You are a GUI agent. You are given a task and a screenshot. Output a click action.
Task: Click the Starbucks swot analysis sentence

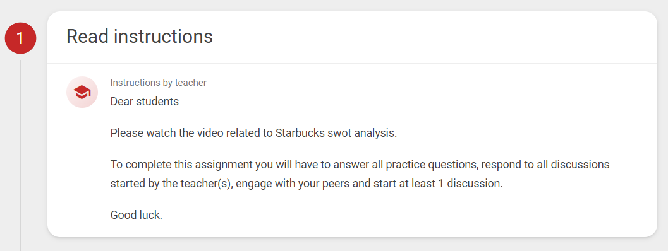(253, 133)
